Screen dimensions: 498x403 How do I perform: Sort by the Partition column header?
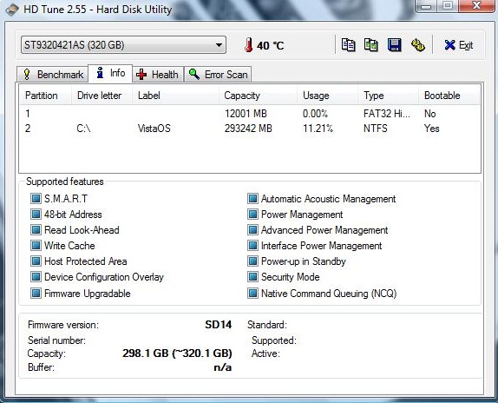pos(45,96)
